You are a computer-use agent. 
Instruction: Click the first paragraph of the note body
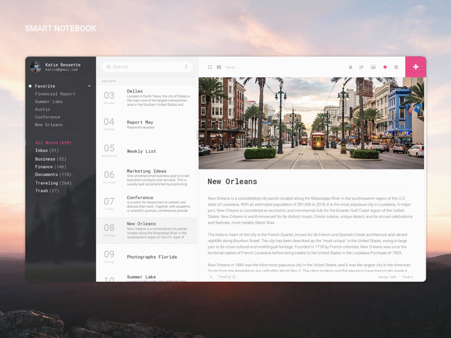coord(310,210)
